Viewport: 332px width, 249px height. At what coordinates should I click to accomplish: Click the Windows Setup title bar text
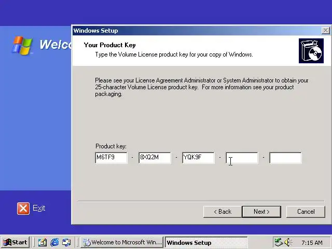95,31
